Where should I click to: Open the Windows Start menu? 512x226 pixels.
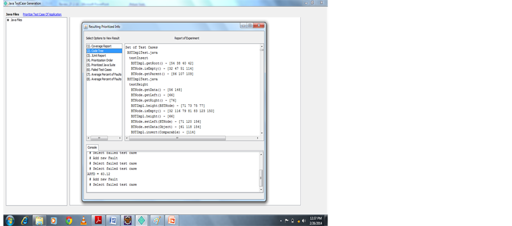(x=10, y=220)
